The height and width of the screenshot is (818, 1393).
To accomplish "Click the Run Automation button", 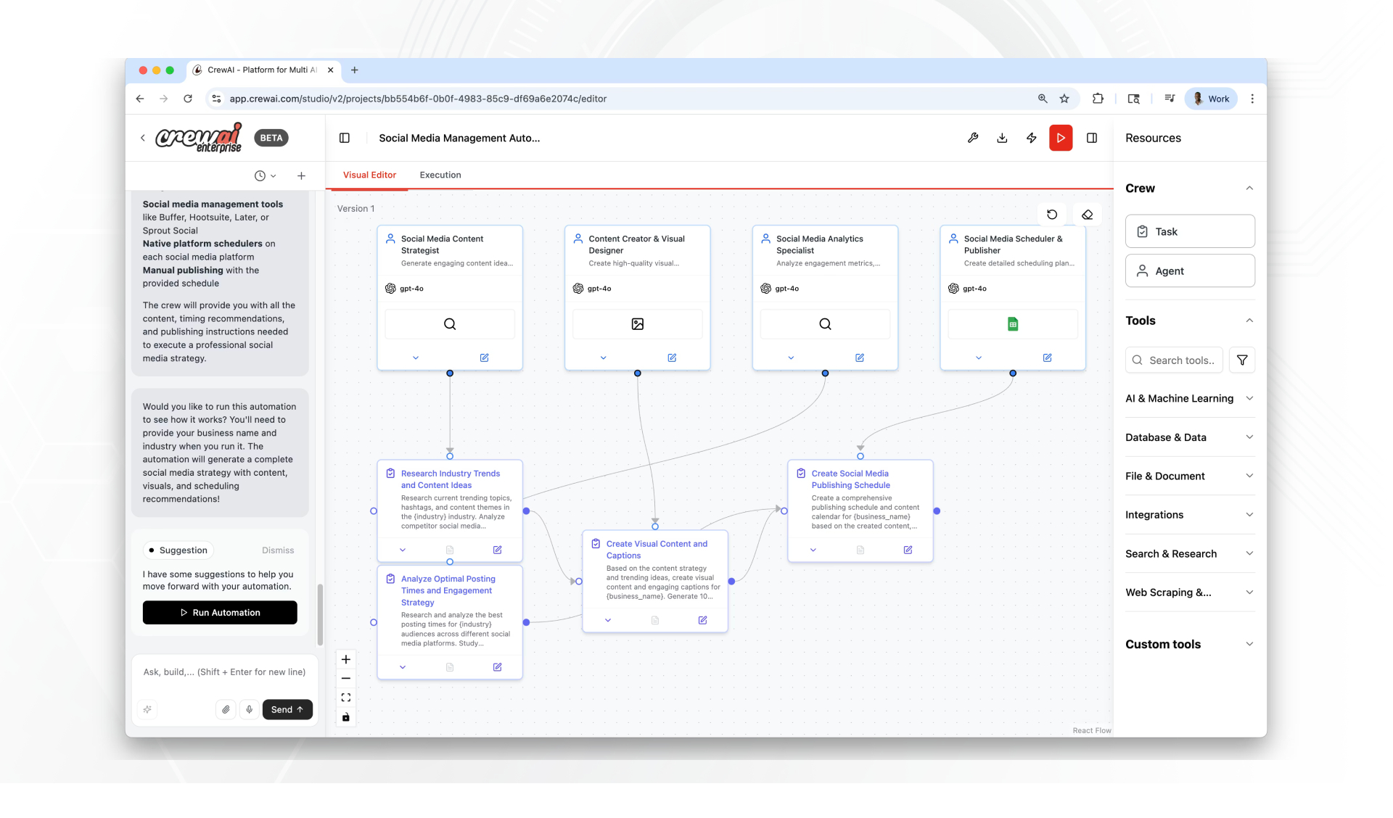I will 220,613.
